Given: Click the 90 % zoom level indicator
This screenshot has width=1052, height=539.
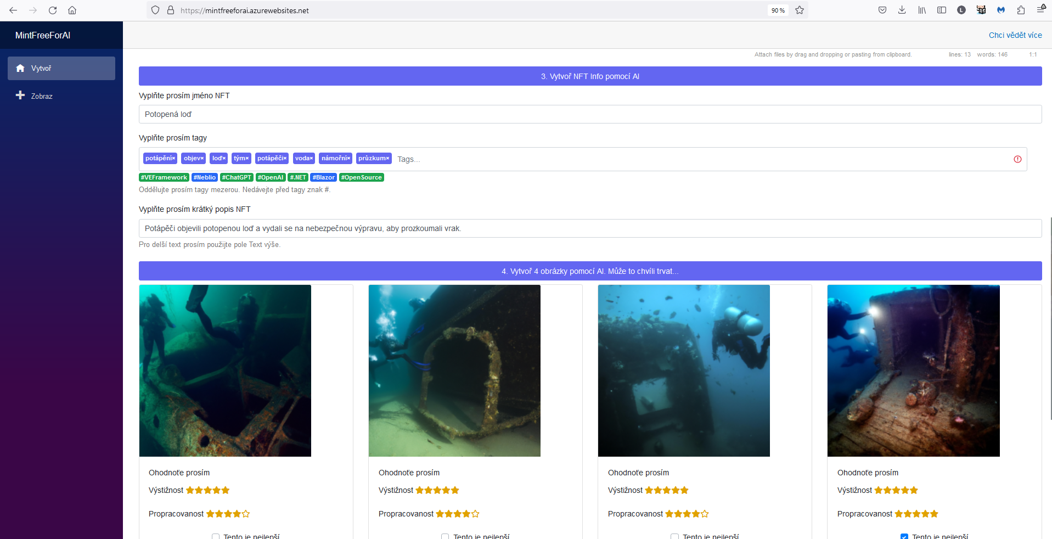Looking at the screenshot, I should click(x=778, y=10).
